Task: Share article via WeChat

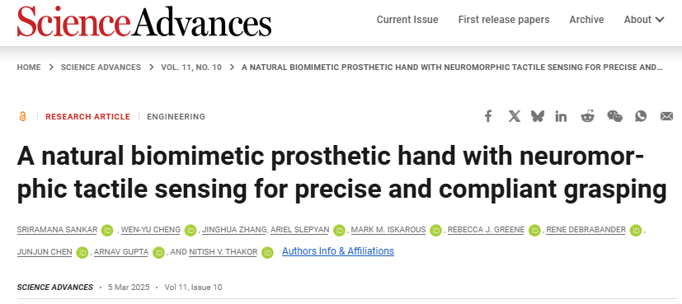Action: click(x=614, y=116)
